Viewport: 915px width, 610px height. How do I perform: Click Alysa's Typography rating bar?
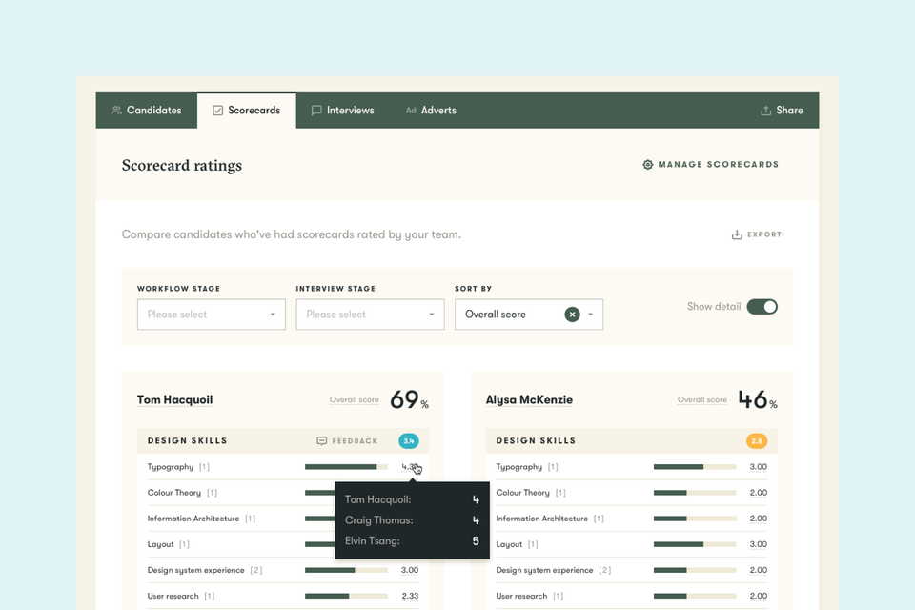695,467
